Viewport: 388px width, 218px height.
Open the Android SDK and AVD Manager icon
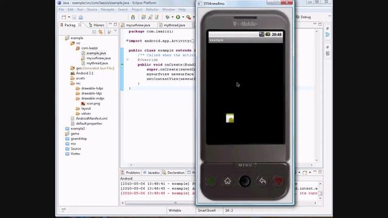[133, 17]
